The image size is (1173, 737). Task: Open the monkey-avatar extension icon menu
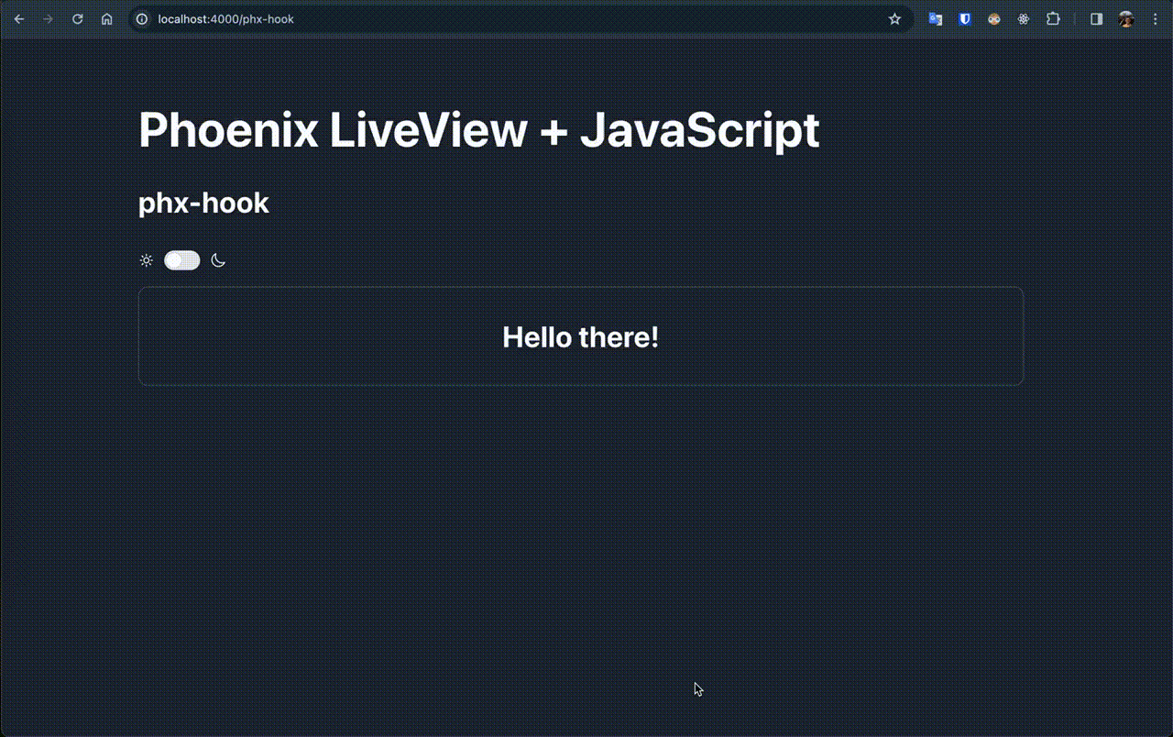pos(993,18)
